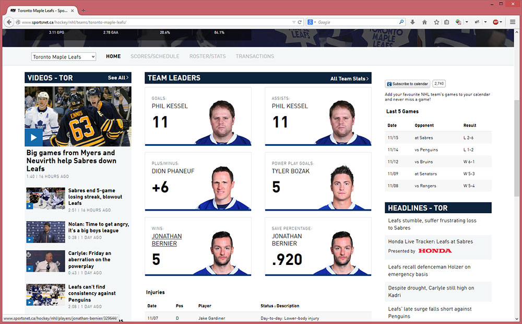Image resolution: width=522 pixels, height=324 pixels.
Task: Click the All Team Stats link
Action: (349, 78)
